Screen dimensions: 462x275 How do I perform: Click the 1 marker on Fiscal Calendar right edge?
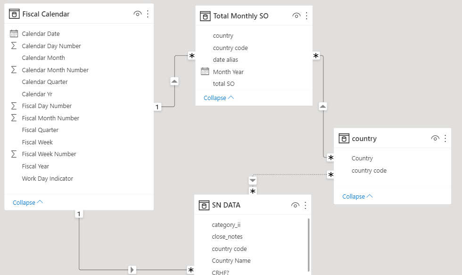point(157,107)
